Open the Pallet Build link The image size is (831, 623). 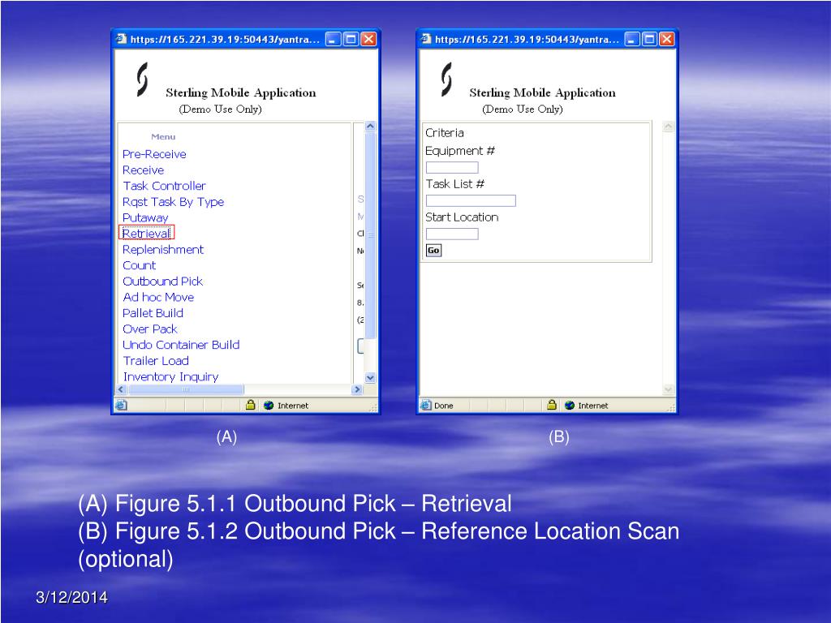(x=153, y=313)
